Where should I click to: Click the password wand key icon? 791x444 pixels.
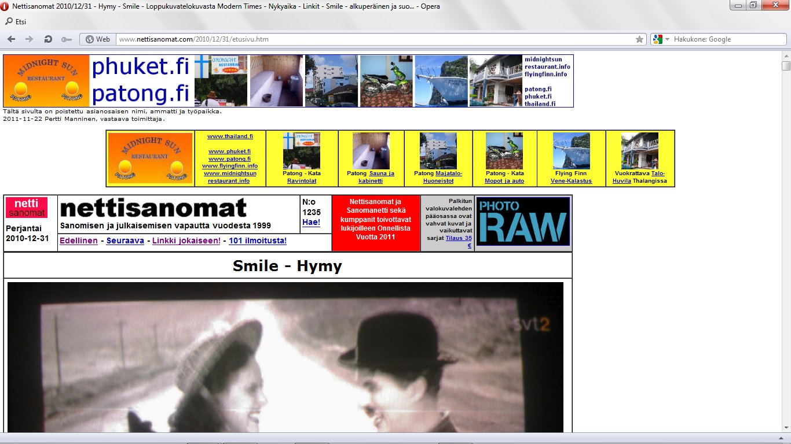click(x=67, y=39)
